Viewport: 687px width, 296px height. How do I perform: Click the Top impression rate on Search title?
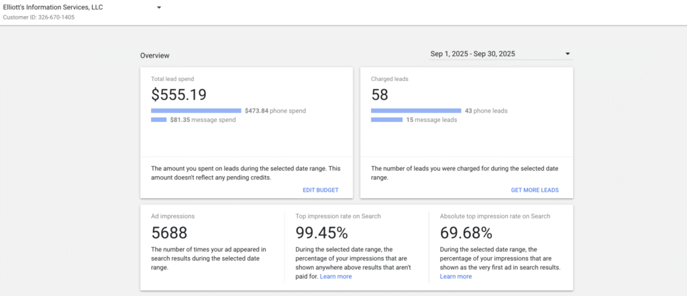click(338, 216)
